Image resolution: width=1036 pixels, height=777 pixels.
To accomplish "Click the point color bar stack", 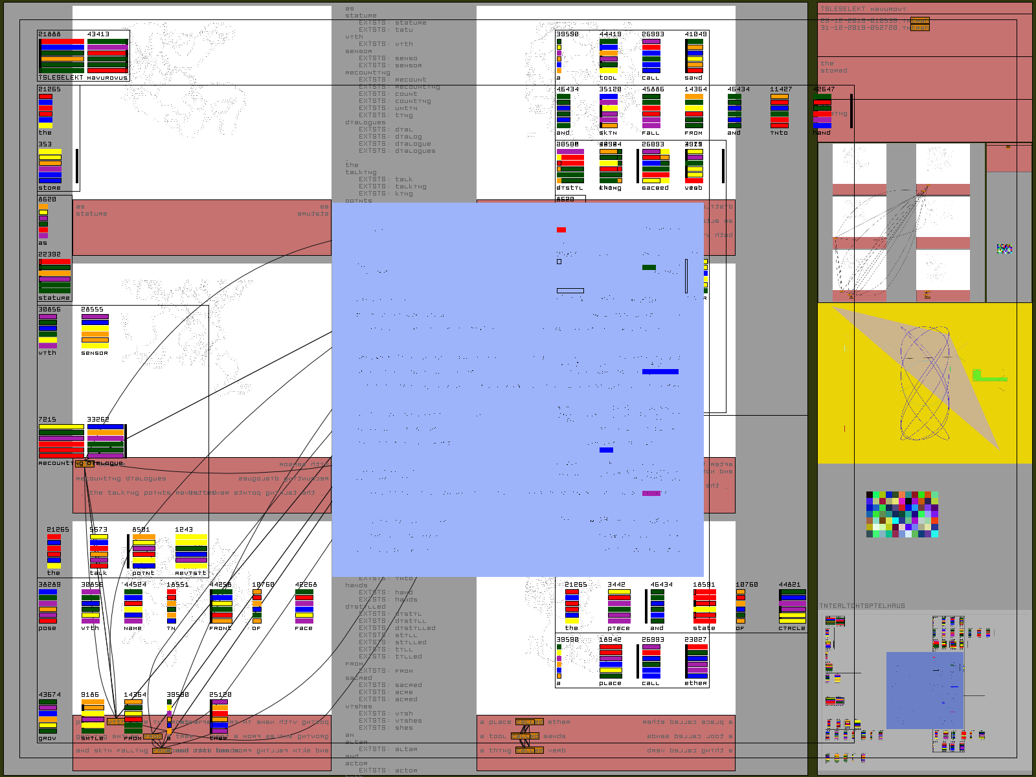I will point(144,552).
